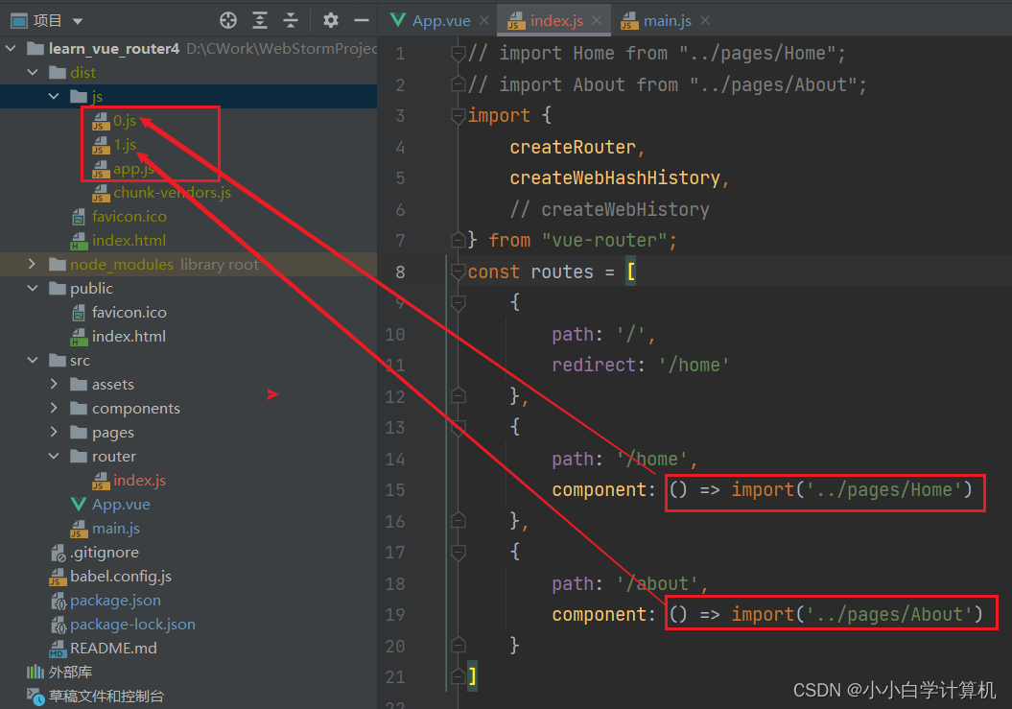Select chunk-vendors.js file
The height and width of the screenshot is (709, 1012).
pyautogui.click(x=172, y=193)
